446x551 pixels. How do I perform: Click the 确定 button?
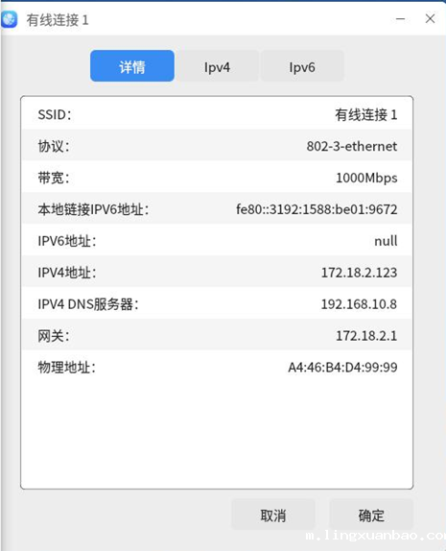pyautogui.click(x=371, y=515)
